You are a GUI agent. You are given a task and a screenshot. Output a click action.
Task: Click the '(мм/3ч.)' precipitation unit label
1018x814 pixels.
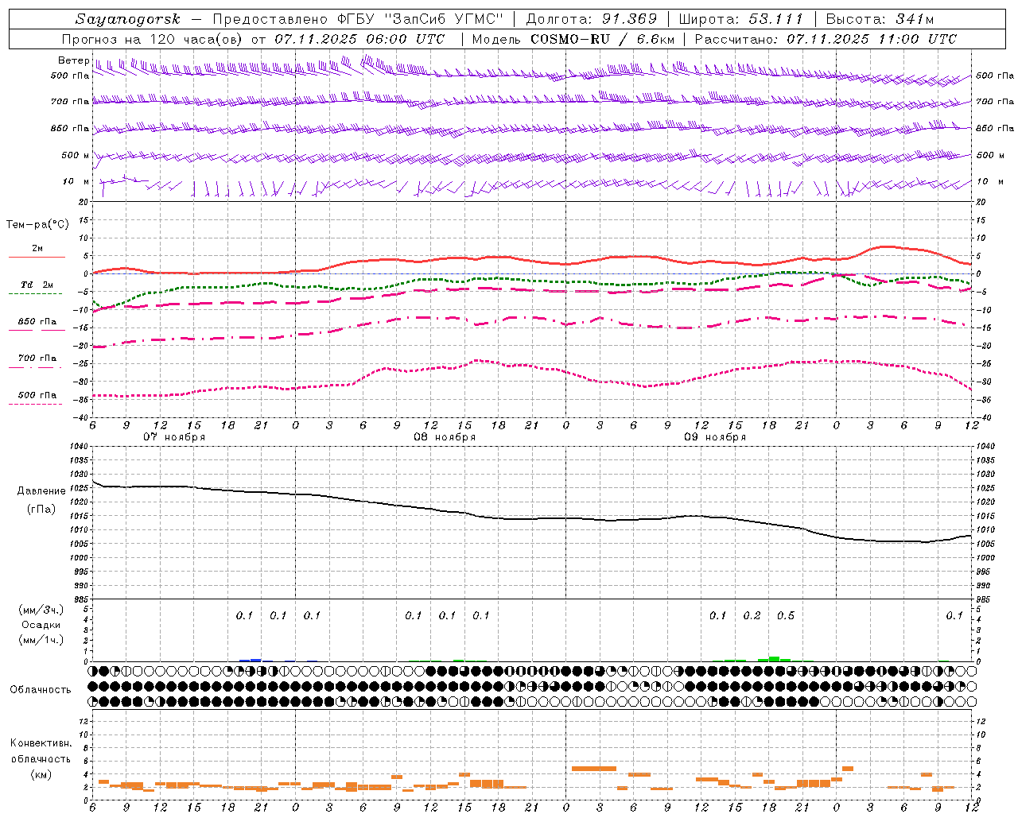41,610
